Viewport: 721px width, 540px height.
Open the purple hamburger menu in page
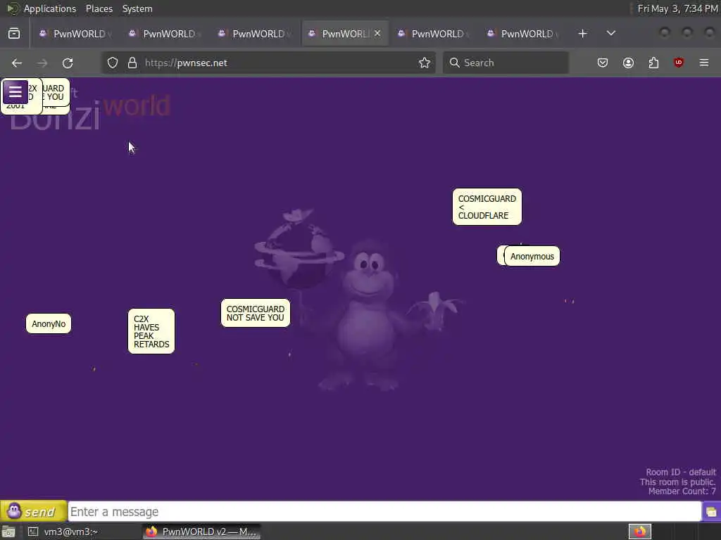click(x=15, y=92)
